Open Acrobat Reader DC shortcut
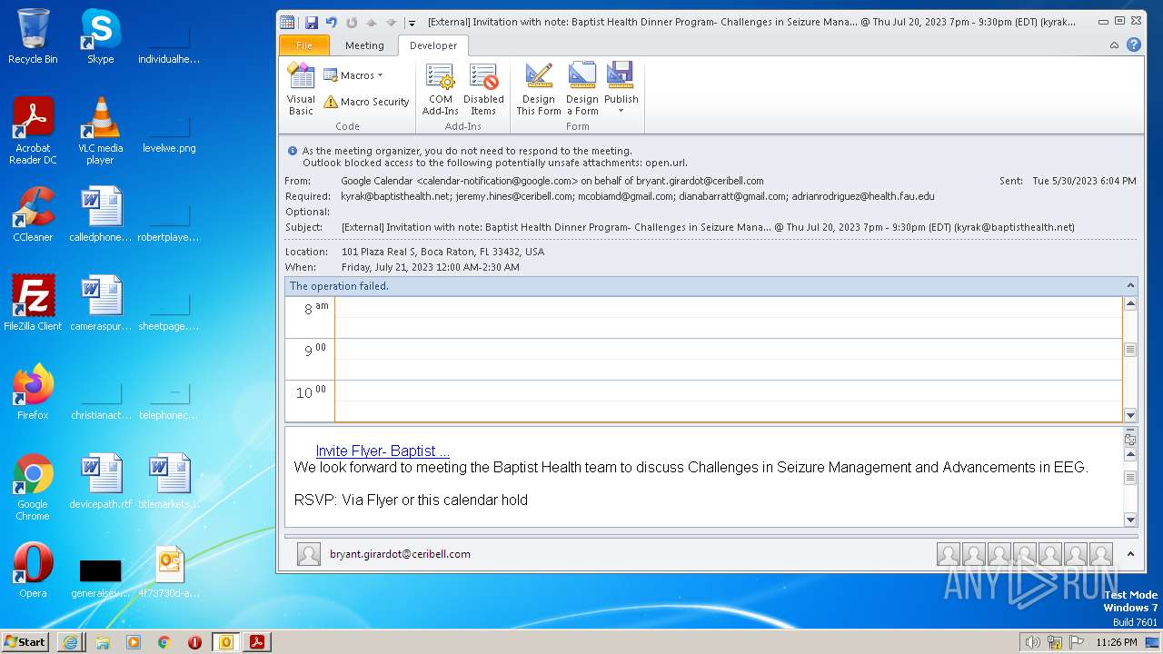1163x654 pixels. (x=33, y=130)
